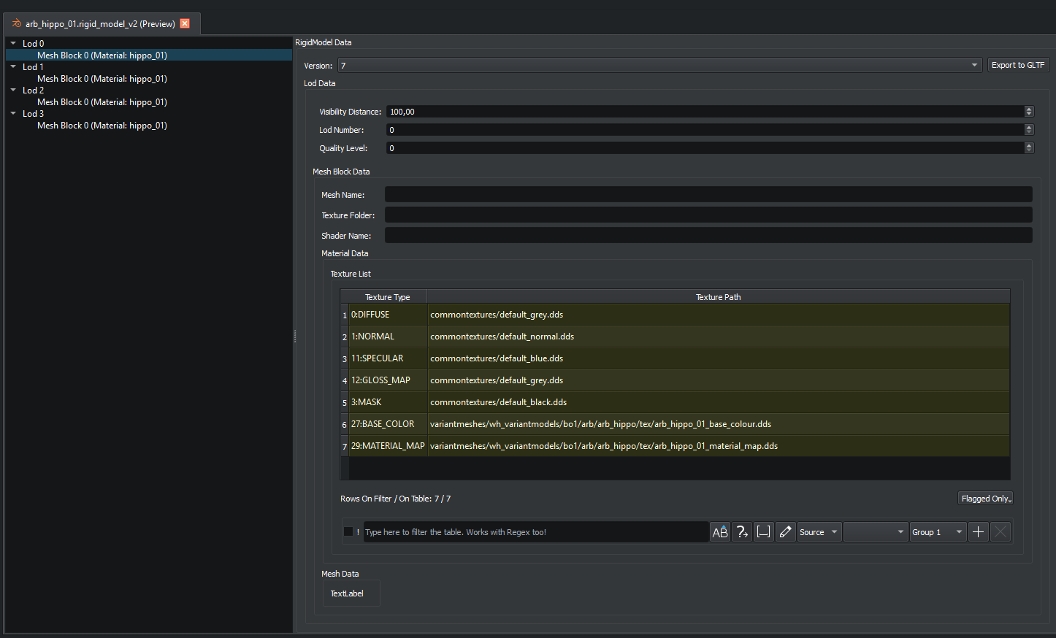Open the Version dropdown
1056x638 pixels.
(x=659, y=65)
